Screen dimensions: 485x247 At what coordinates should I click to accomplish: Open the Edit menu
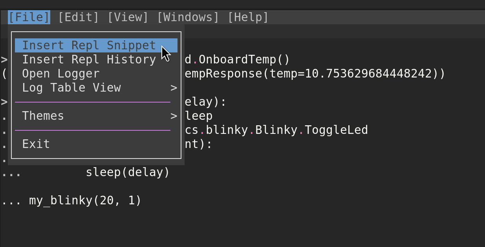coord(79,17)
